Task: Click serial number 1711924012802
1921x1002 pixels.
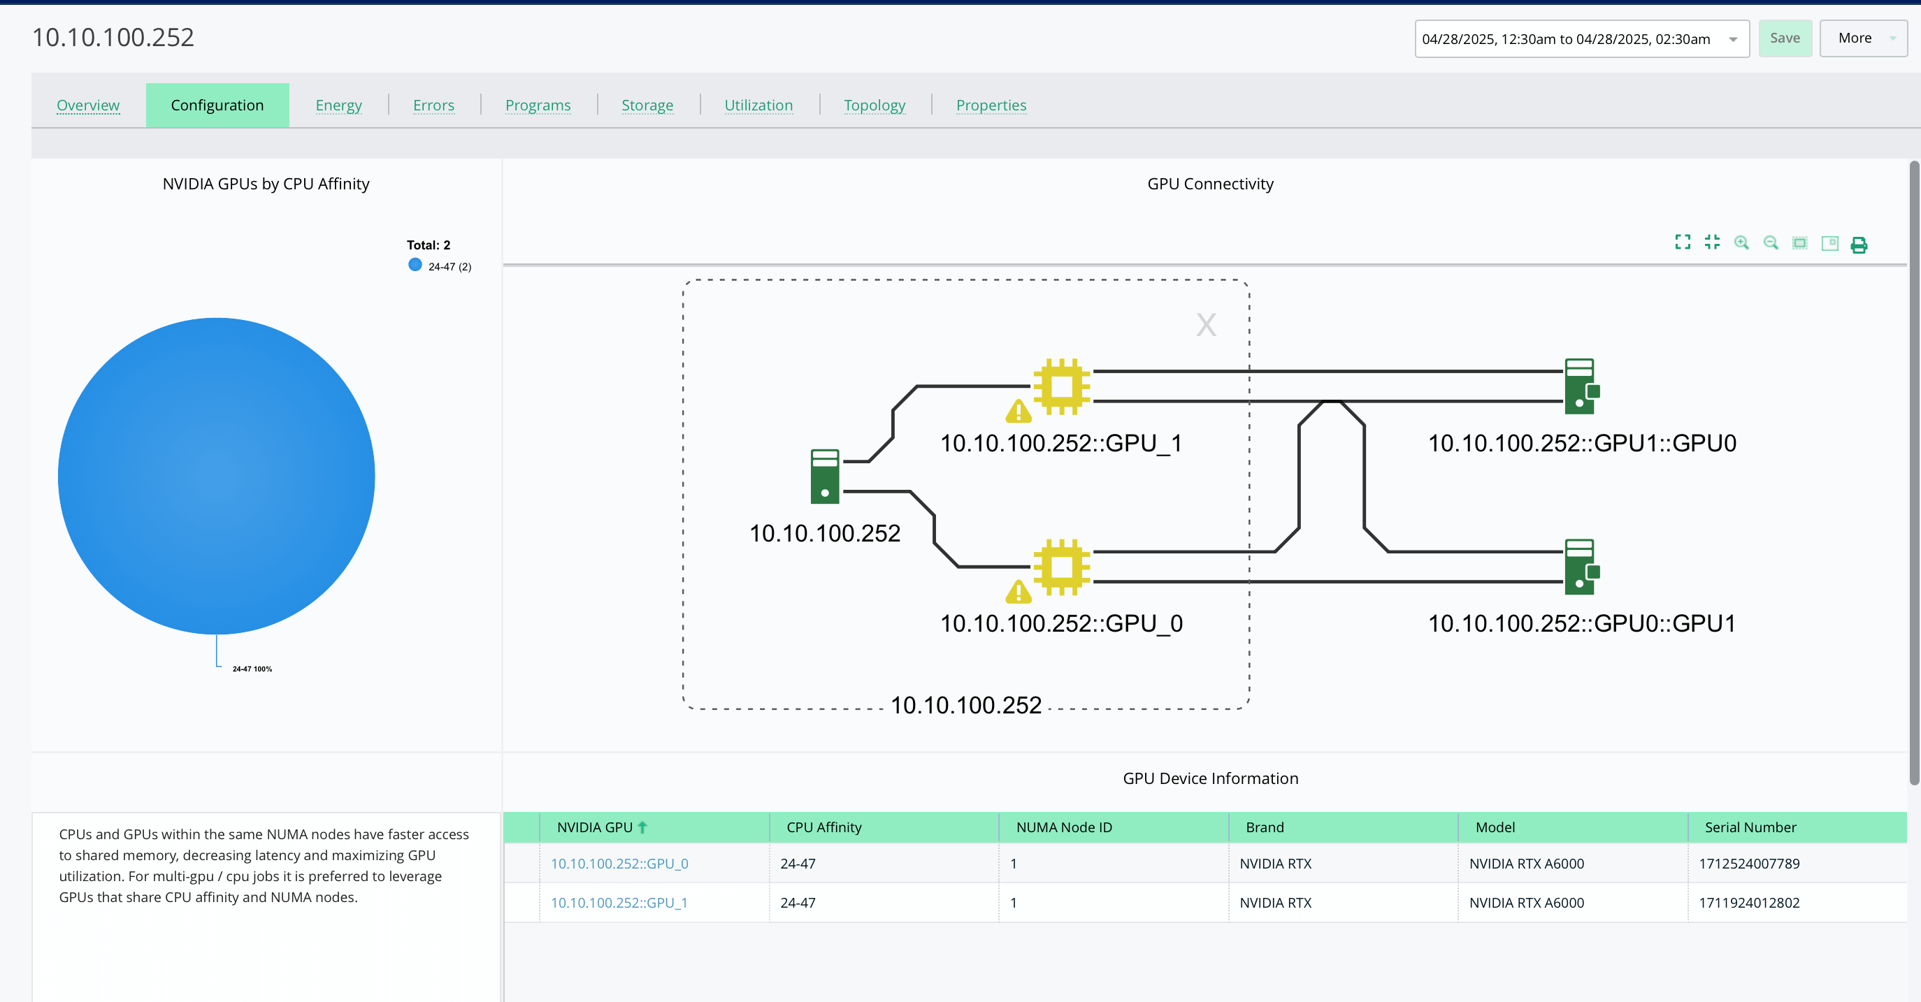Action: pos(1749,902)
